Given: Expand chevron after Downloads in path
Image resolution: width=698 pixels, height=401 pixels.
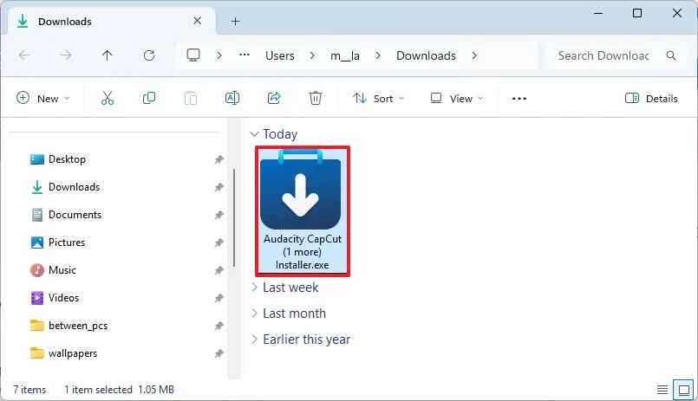Looking at the screenshot, I should [474, 55].
